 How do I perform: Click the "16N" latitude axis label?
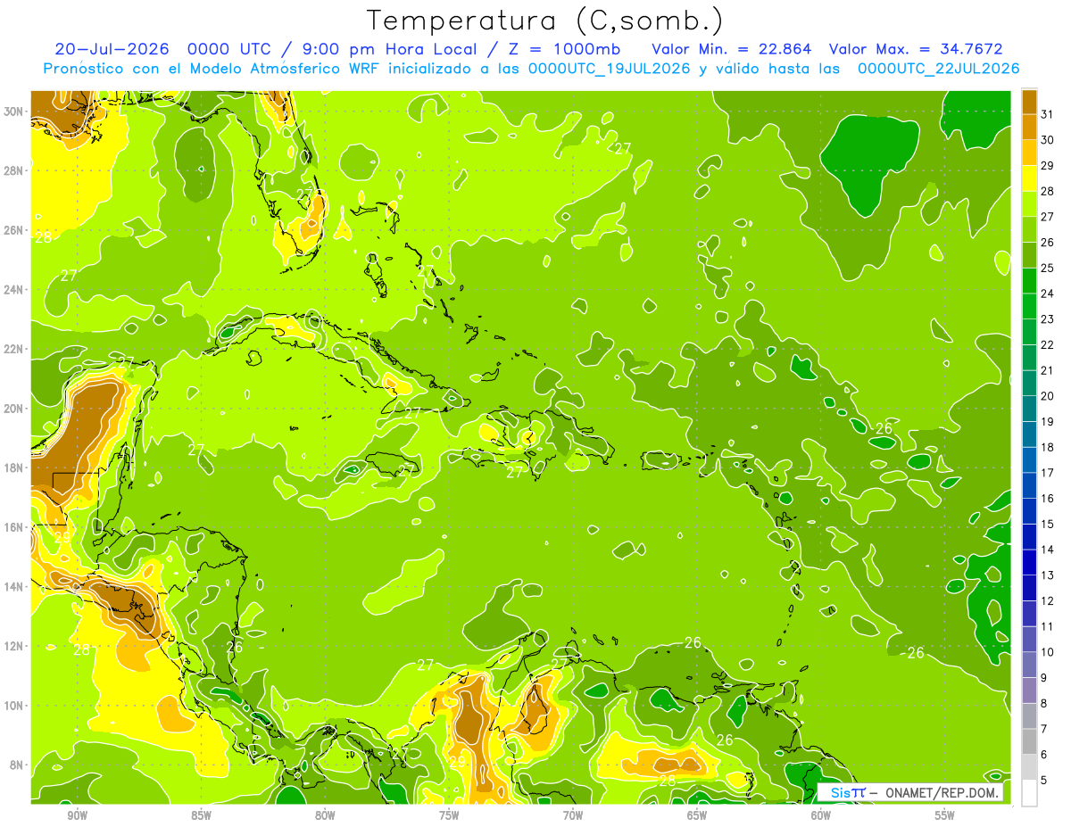point(13,527)
